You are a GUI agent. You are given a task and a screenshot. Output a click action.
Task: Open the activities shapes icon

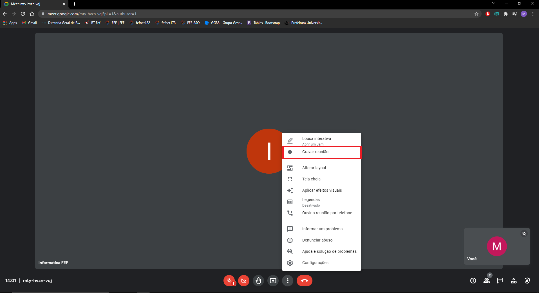tap(514, 281)
